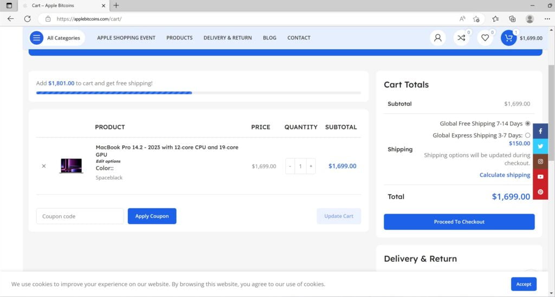Open the user account icon
This screenshot has height=297, width=555.
438,38
